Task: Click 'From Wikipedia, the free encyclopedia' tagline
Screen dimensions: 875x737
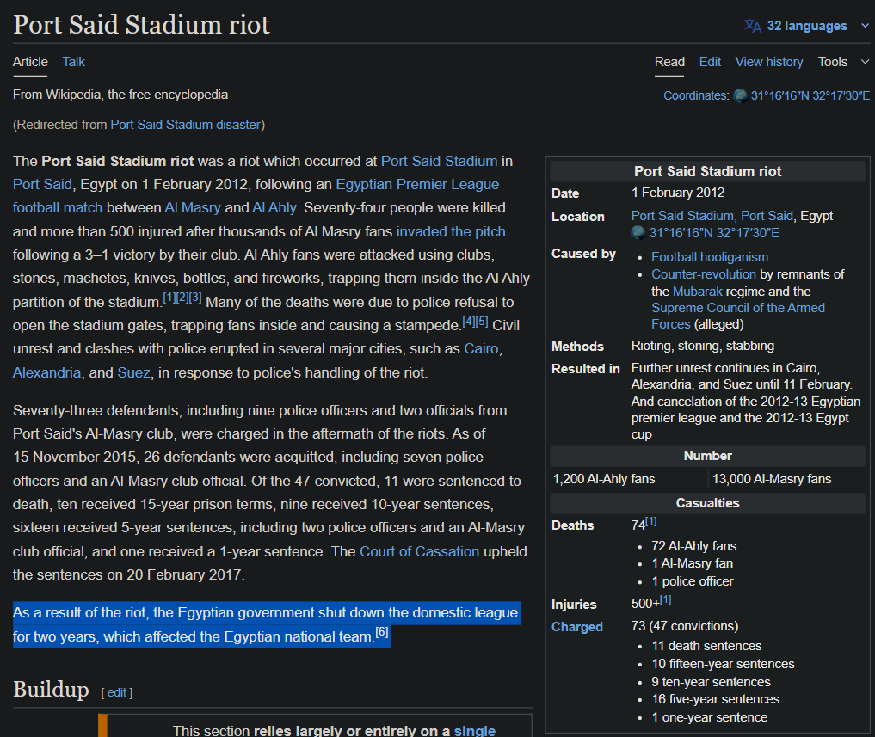Action: 120,95
